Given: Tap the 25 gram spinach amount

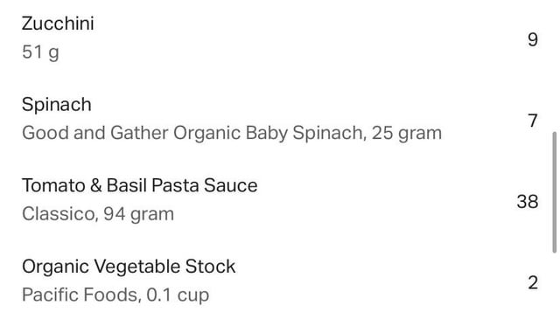Looking at the screenshot, I should [407, 133].
